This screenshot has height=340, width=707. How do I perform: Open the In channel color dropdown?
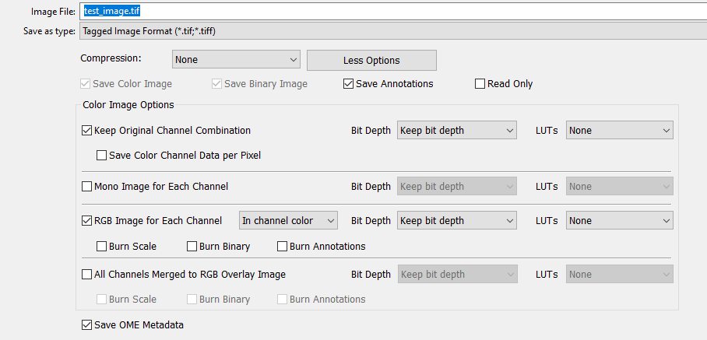coord(288,221)
